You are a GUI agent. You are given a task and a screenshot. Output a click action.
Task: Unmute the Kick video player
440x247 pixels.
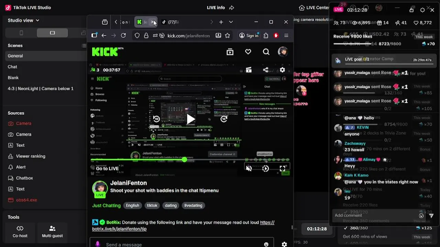[249, 168]
